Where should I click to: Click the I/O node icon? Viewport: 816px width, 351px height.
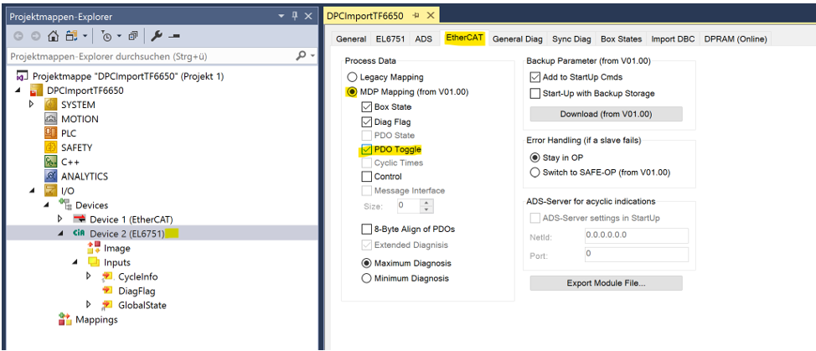tap(50, 190)
